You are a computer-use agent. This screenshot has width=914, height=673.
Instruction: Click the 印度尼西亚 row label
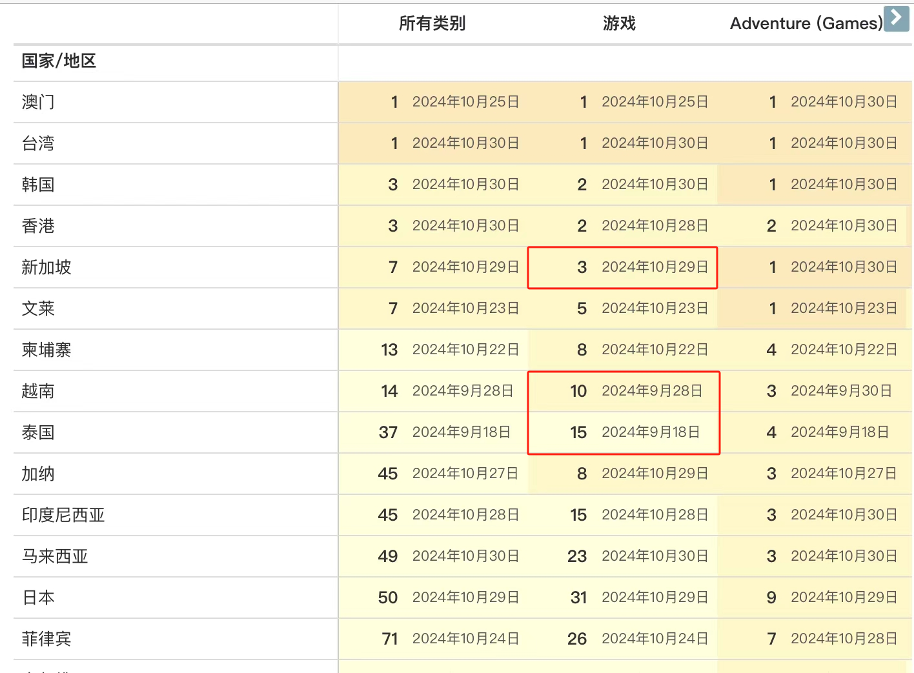63,515
